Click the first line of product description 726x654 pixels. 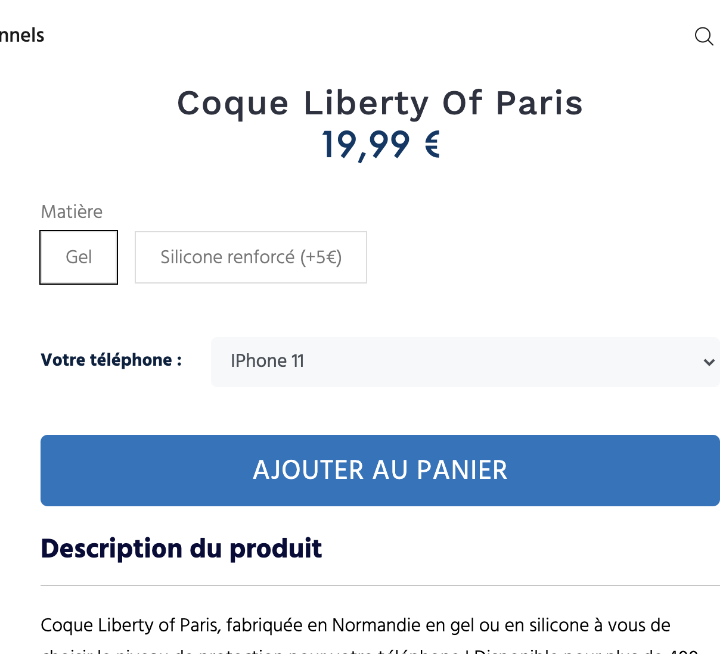click(x=355, y=625)
